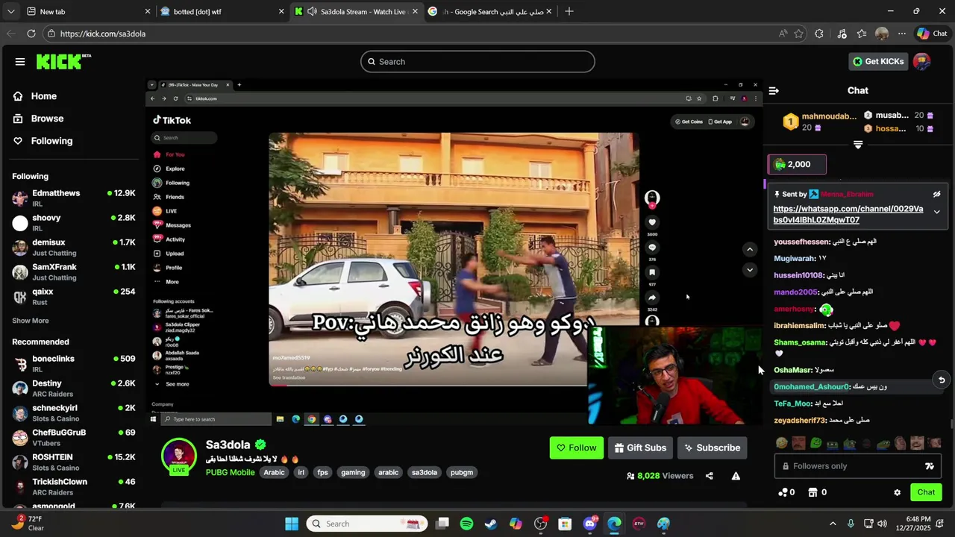Viewport: 955px width, 537px height.
Task: Open the emote picker in chat input
Action: click(x=930, y=466)
